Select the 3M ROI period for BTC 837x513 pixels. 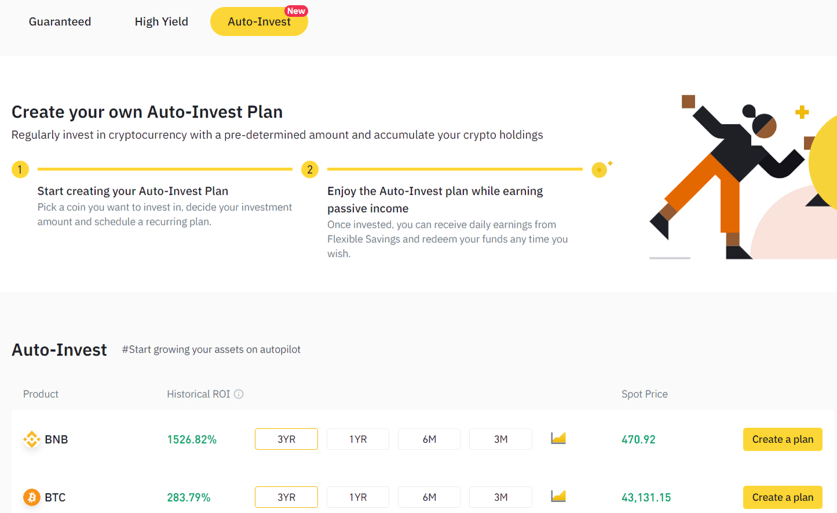(x=500, y=497)
